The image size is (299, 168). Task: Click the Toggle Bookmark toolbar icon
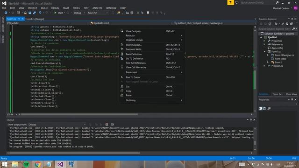[x=148, y=13]
